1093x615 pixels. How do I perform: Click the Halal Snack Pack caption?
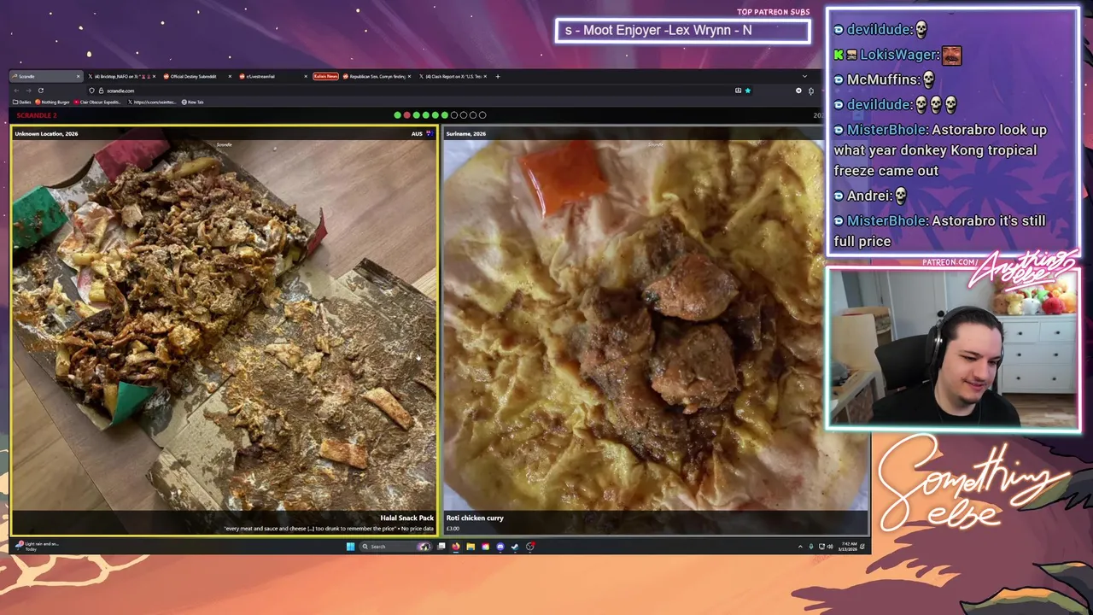click(406, 518)
